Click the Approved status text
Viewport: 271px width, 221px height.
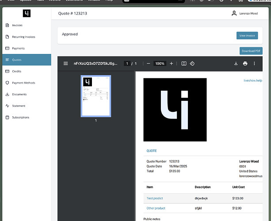[x=70, y=34]
